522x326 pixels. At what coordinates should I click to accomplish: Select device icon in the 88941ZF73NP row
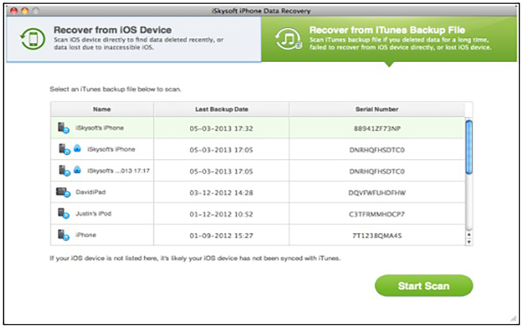(63, 128)
